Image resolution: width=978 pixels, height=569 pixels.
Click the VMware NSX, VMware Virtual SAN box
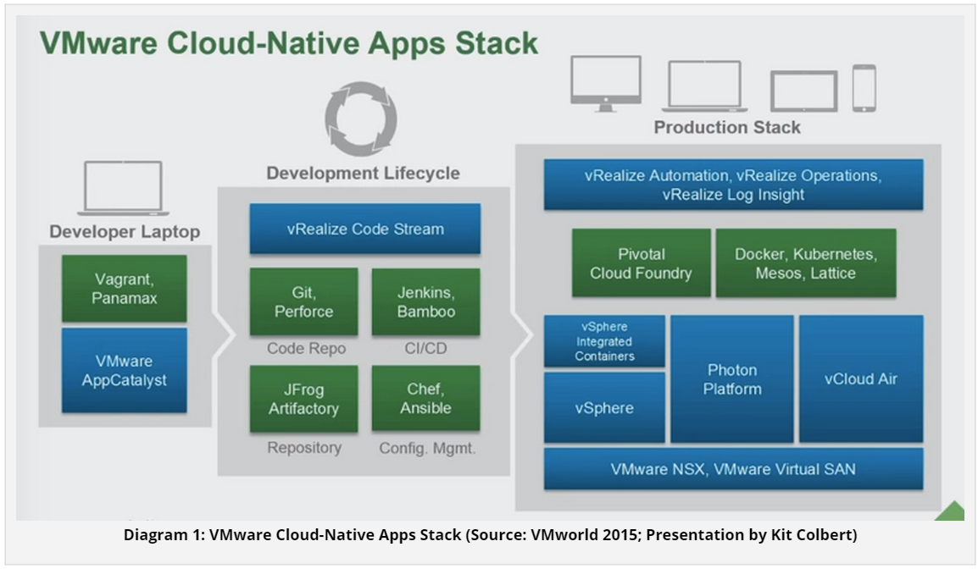tap(734, 468)
